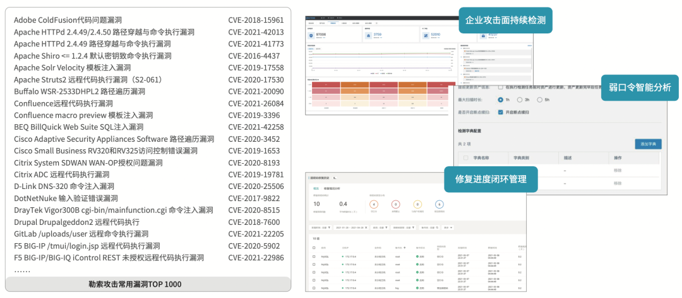682x298 pixels.
Task: Click the sort arrow in the account name column header
Action: click(x=405, y=248)
